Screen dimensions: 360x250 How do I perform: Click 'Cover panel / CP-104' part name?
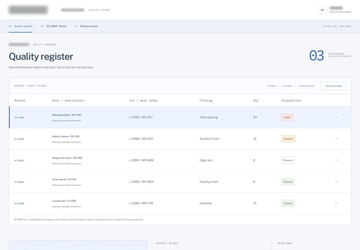(x=64, y=180)
